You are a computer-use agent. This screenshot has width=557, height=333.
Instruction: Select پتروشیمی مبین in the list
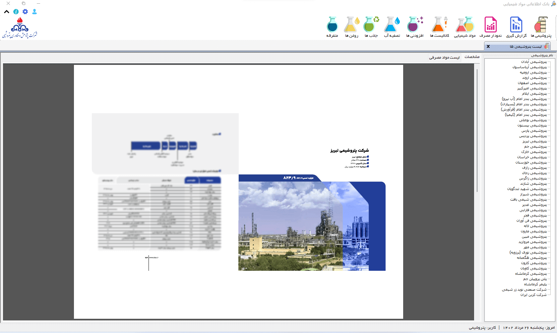(534, 237)
